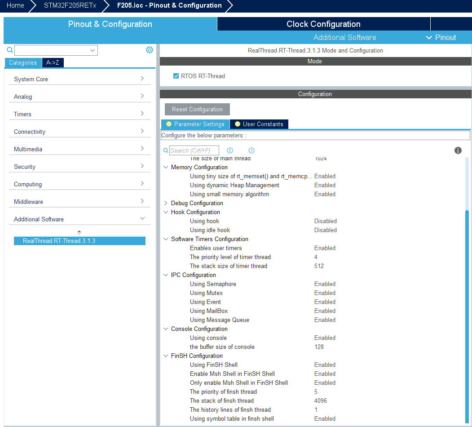Image resolution: width=472 pixels, height=427 pixels.
Task: Open the Additional Software menu
Action: (344, 37)
